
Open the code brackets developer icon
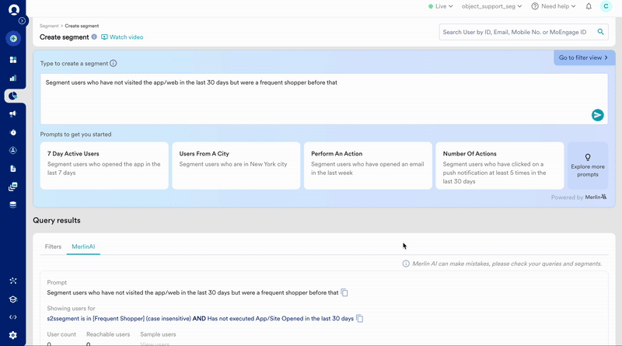click(x=13, y=317)
